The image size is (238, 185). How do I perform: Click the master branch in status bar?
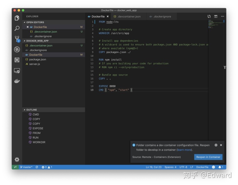coord(26,167)
